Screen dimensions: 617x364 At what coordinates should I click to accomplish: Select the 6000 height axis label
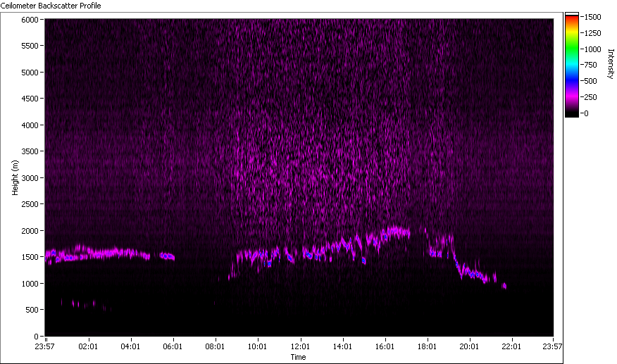(30, 20)
